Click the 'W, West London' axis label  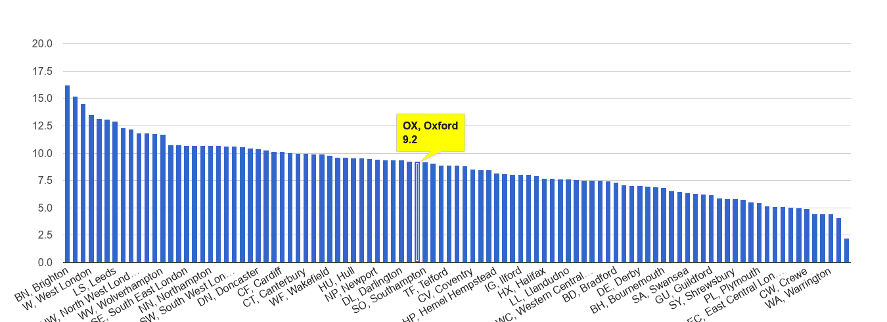(57, 288)
